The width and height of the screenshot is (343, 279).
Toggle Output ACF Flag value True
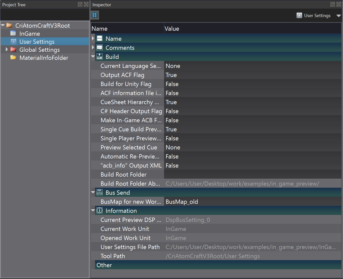point(253,75)
